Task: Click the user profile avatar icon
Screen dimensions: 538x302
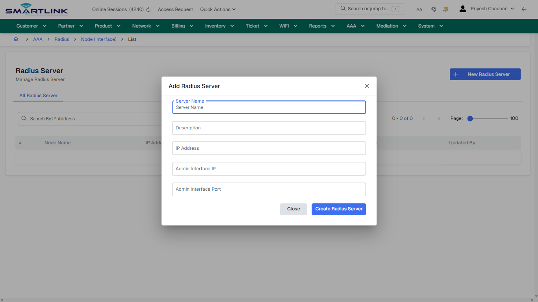Action: [462, 8]
